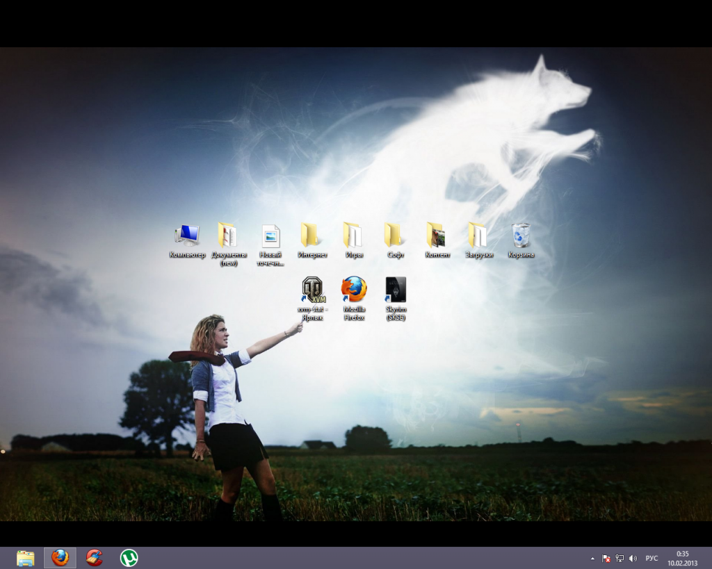The image size is (712, 569).
Task: Select the Интернет folder icon
Action: [x=311, y=236]
